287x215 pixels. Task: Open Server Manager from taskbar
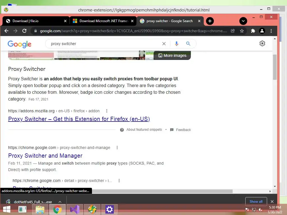point(23,209)
